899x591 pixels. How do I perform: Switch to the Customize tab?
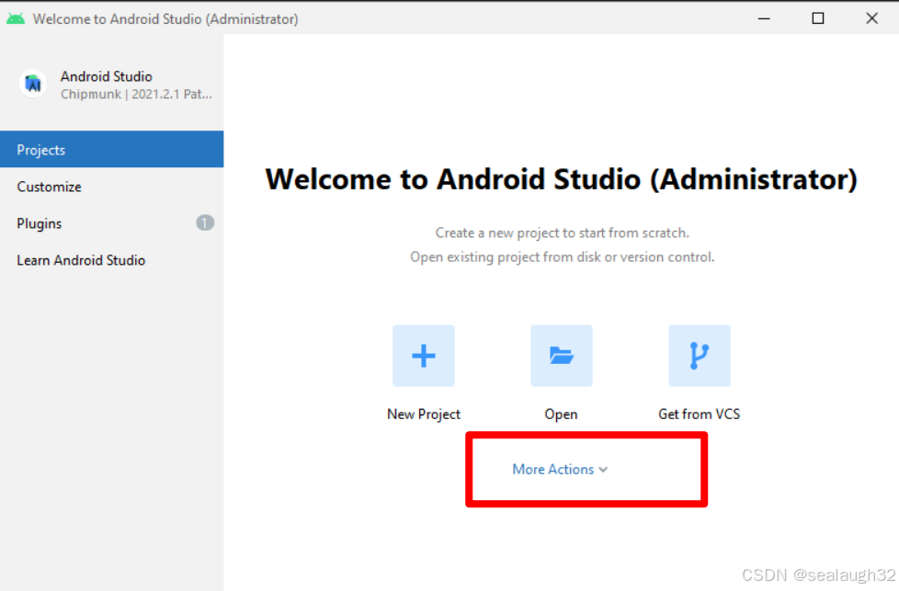[x=112, y=187]
